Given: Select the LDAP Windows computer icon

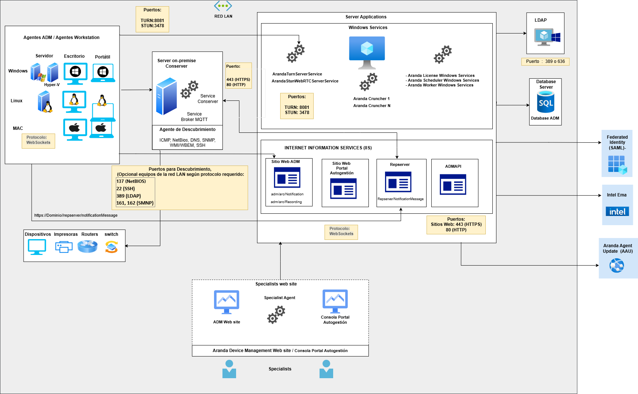Looking at the screenshot, I should [547, 37].
